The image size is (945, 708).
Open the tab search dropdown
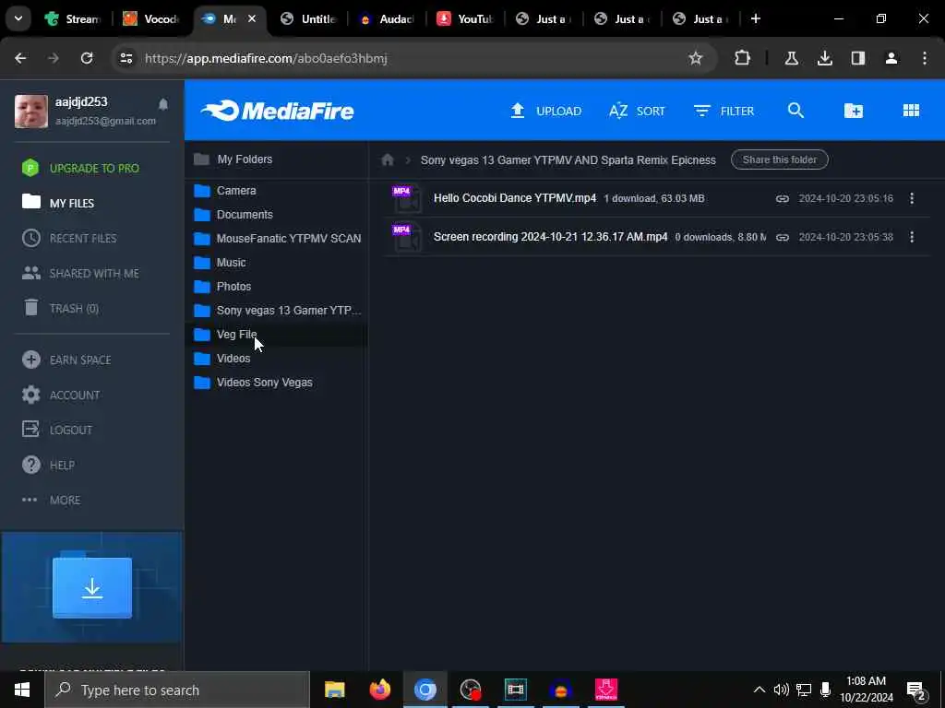point(18,18)
